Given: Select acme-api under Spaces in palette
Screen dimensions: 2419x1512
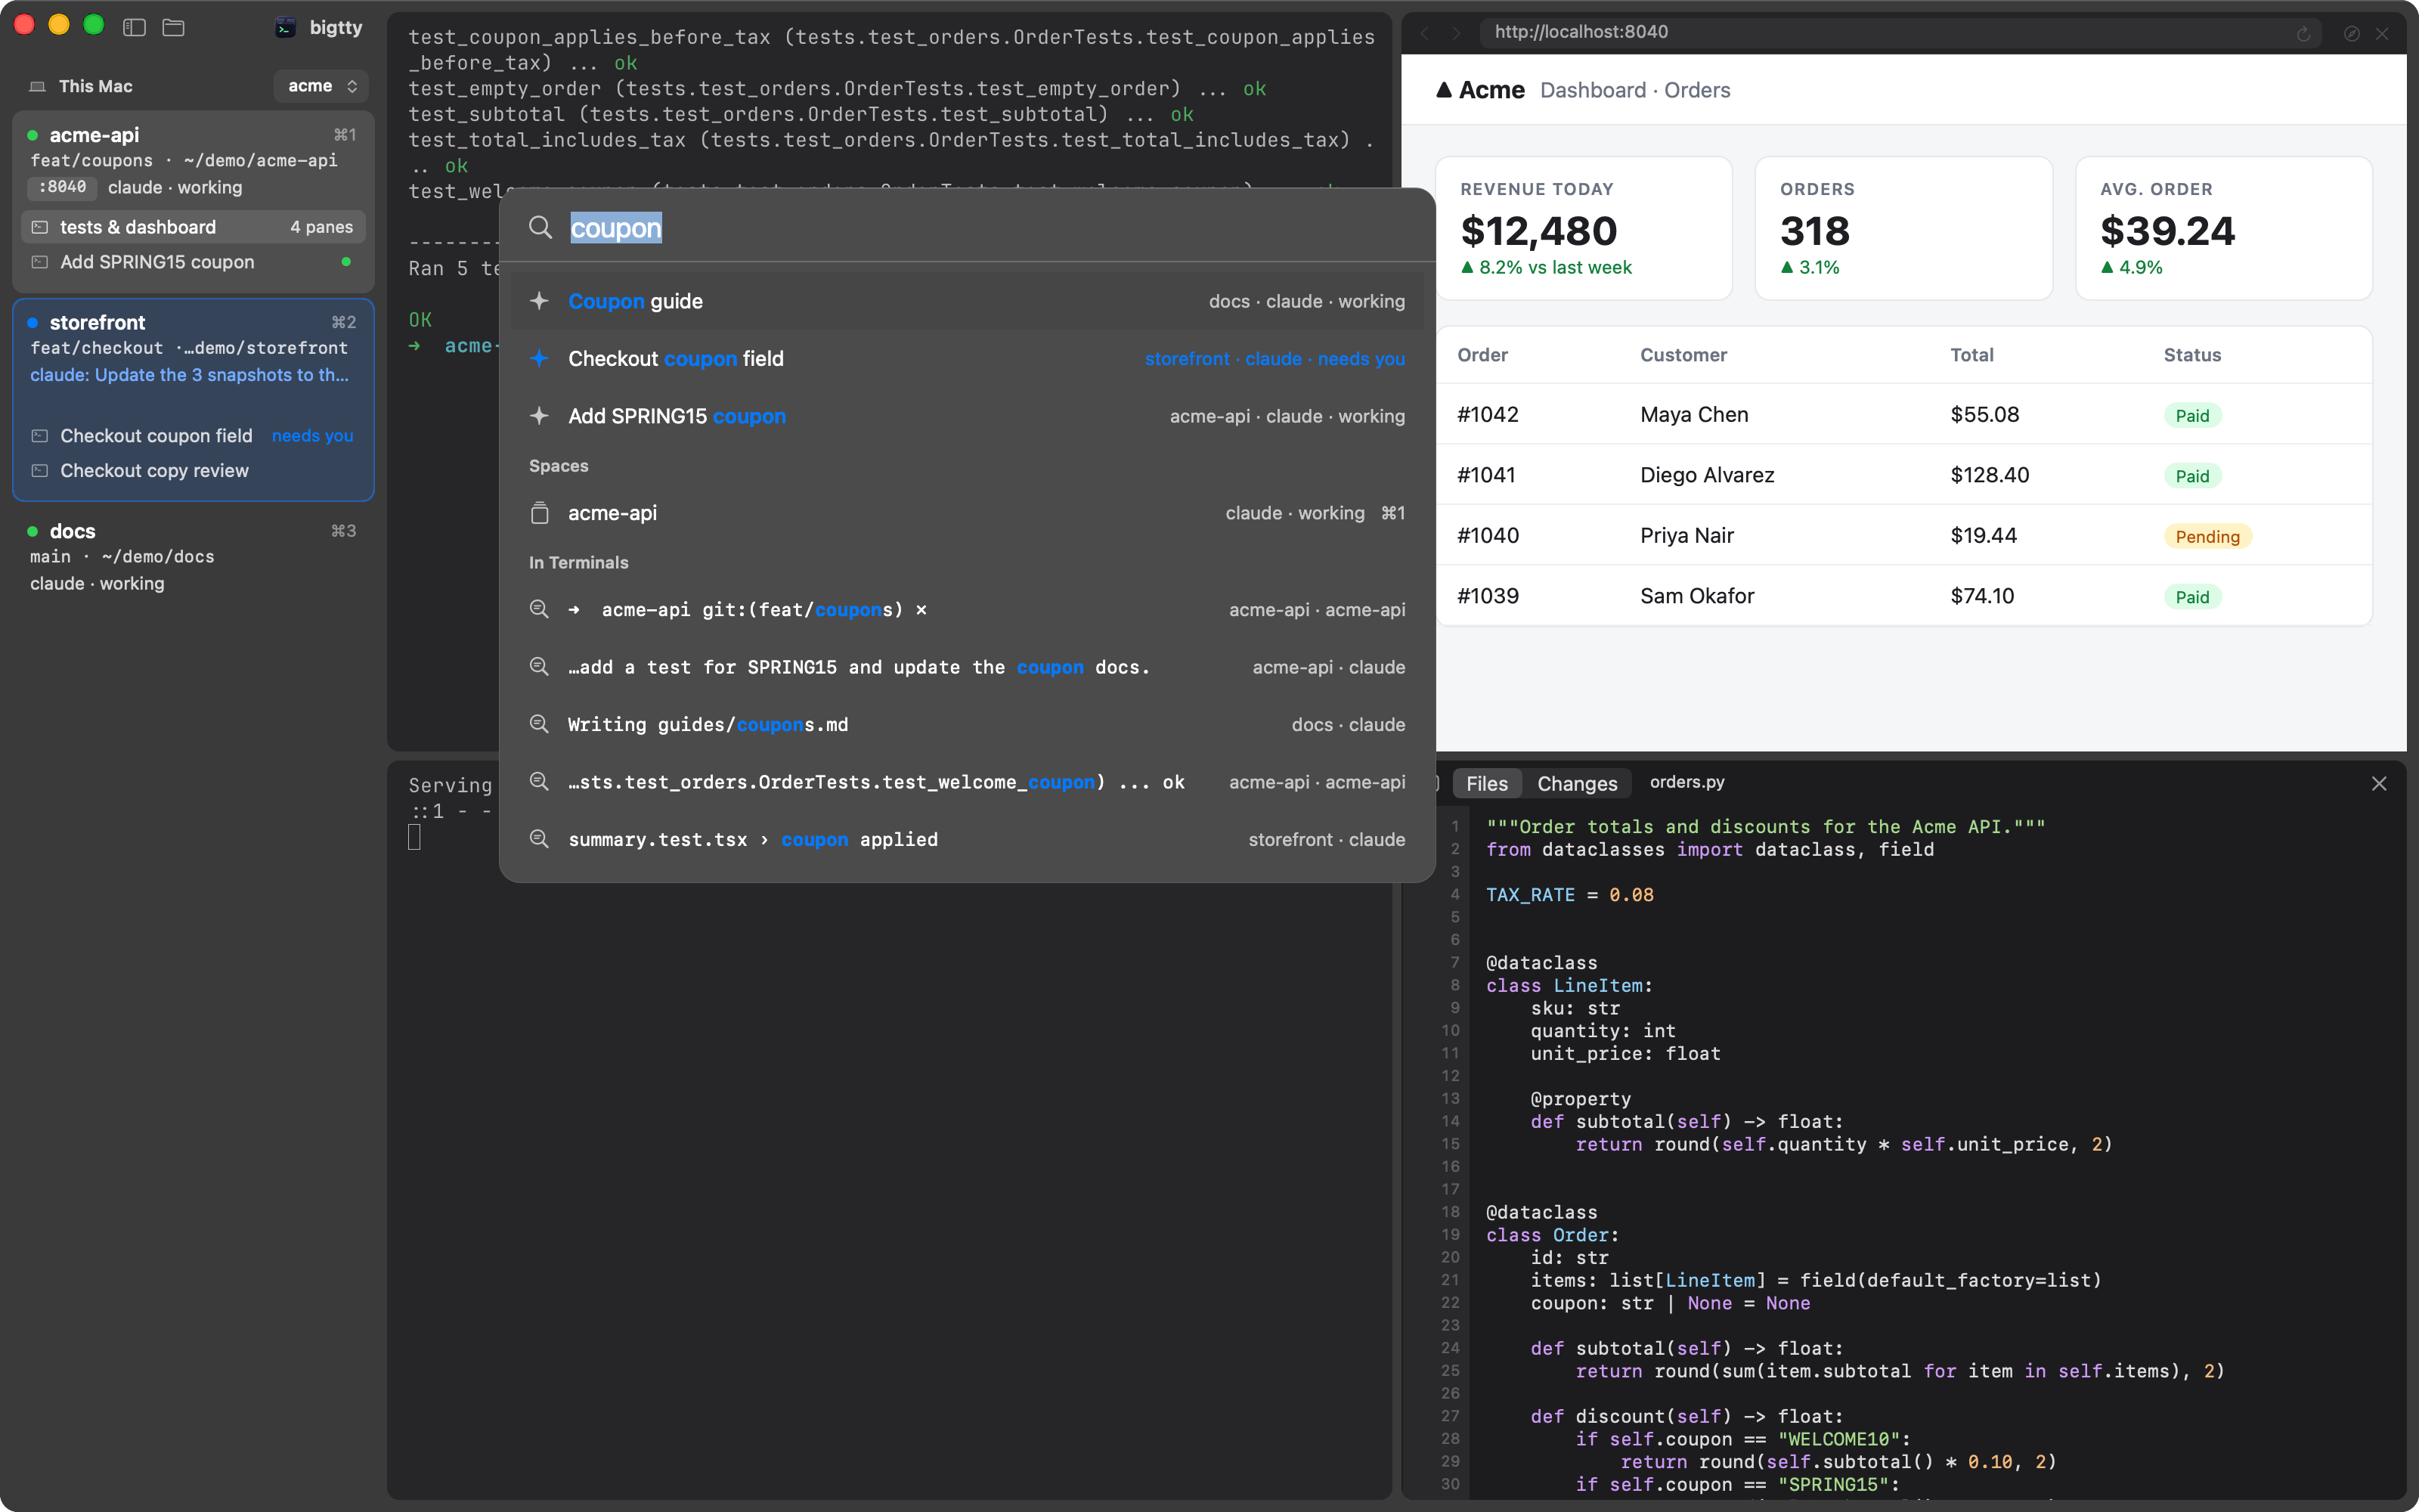Looking at the screenshot, I should (x=967, y=513).
